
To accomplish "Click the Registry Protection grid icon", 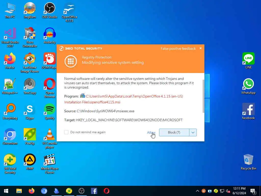I will tap(71, 61).
